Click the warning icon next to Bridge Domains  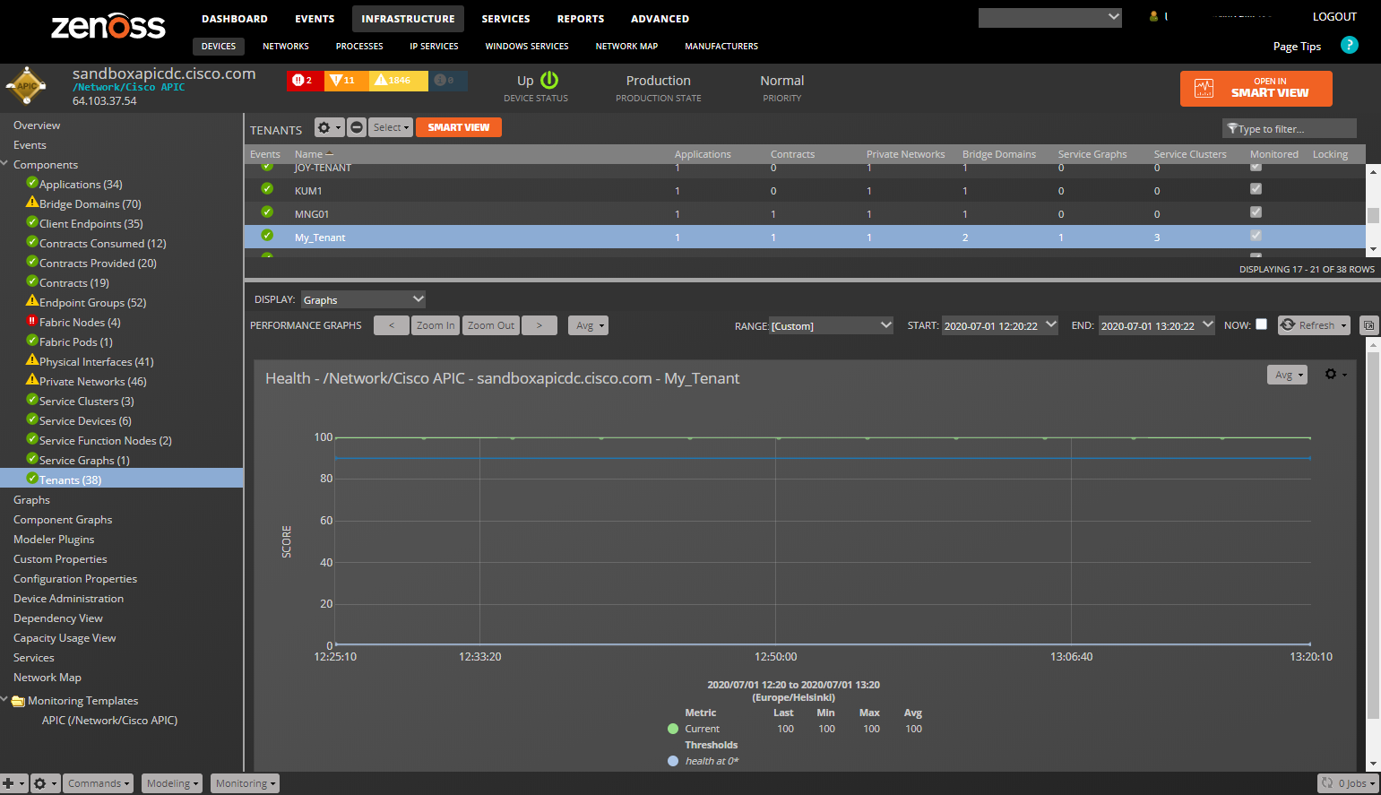[32, 203]
